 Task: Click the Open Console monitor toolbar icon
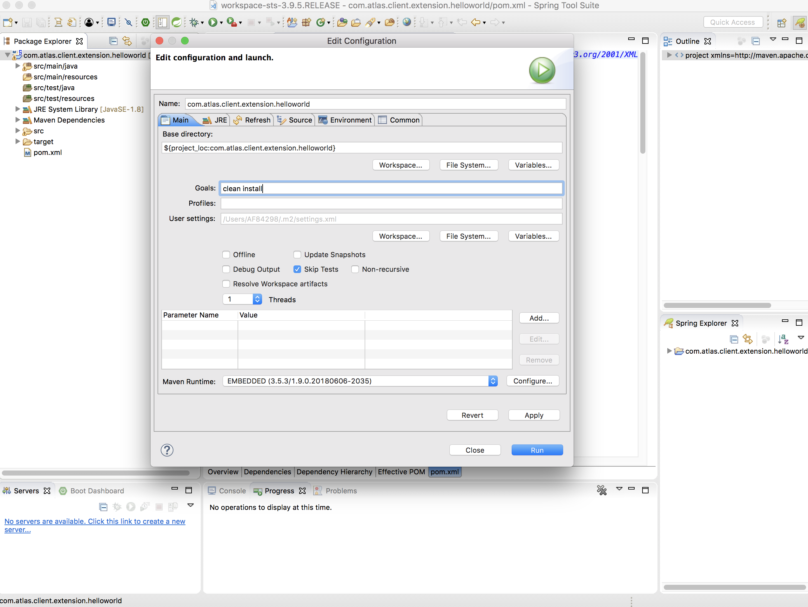112,23
